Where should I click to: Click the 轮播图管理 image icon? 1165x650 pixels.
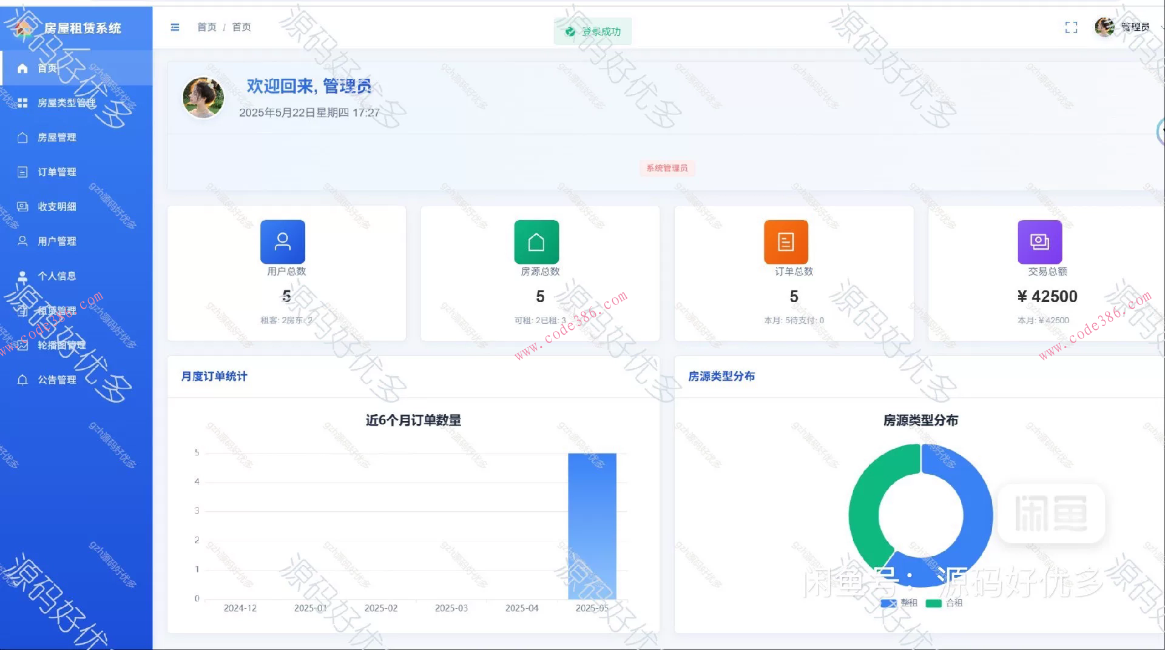click(x=23, y=344)
